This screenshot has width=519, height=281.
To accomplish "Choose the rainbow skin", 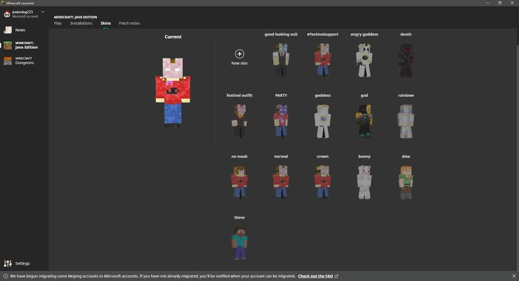I will (x=406, y=121).
